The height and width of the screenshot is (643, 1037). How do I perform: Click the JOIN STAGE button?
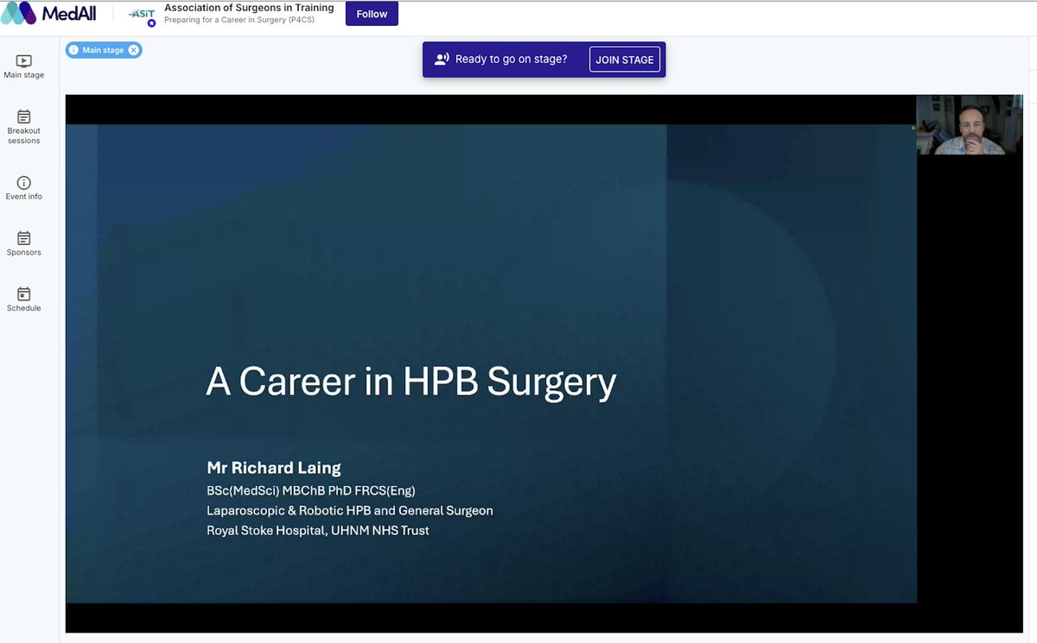tap(625, 60)
